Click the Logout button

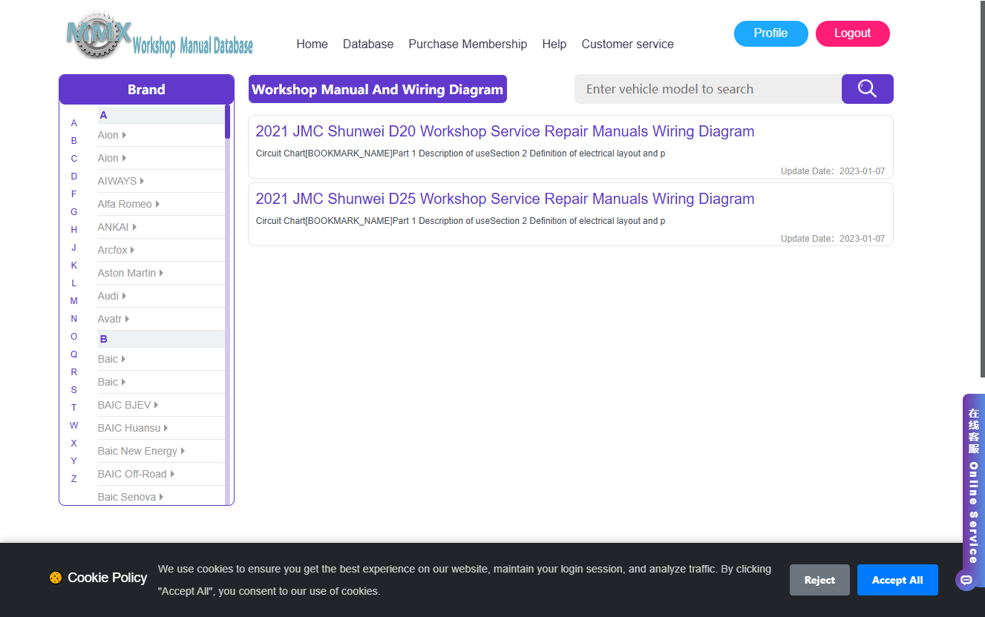pos(853,33)
